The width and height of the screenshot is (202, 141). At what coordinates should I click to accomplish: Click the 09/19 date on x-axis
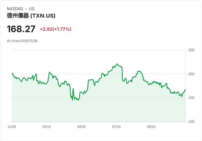tap(151, 127)
